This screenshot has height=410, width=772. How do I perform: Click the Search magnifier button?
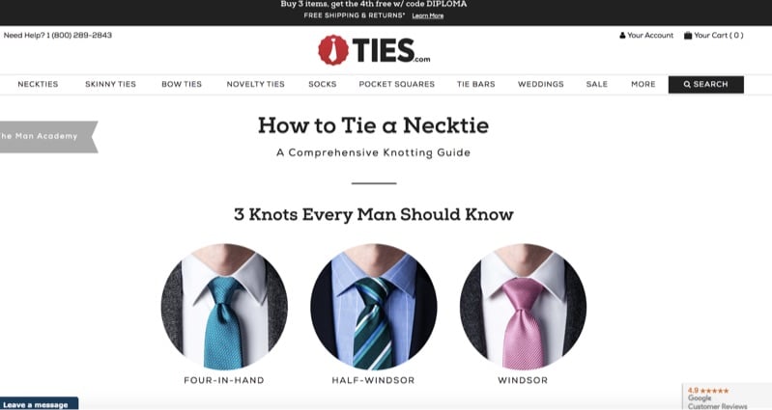coord(705,85)
